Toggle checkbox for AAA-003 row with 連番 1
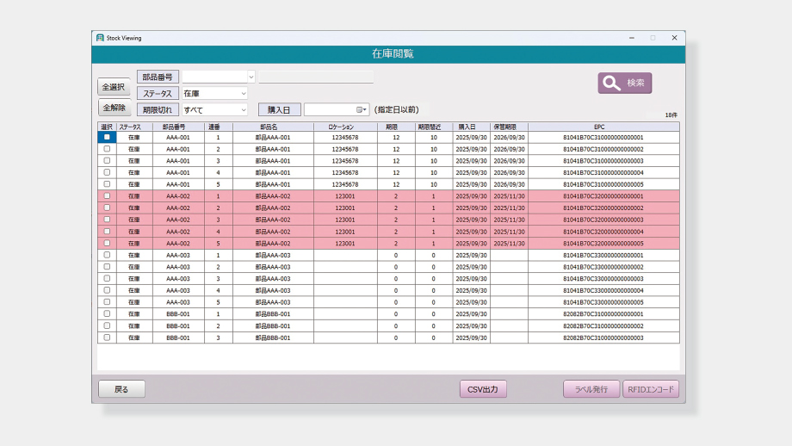The width and height of the screenshot is (792, 446). pos(107,255)
